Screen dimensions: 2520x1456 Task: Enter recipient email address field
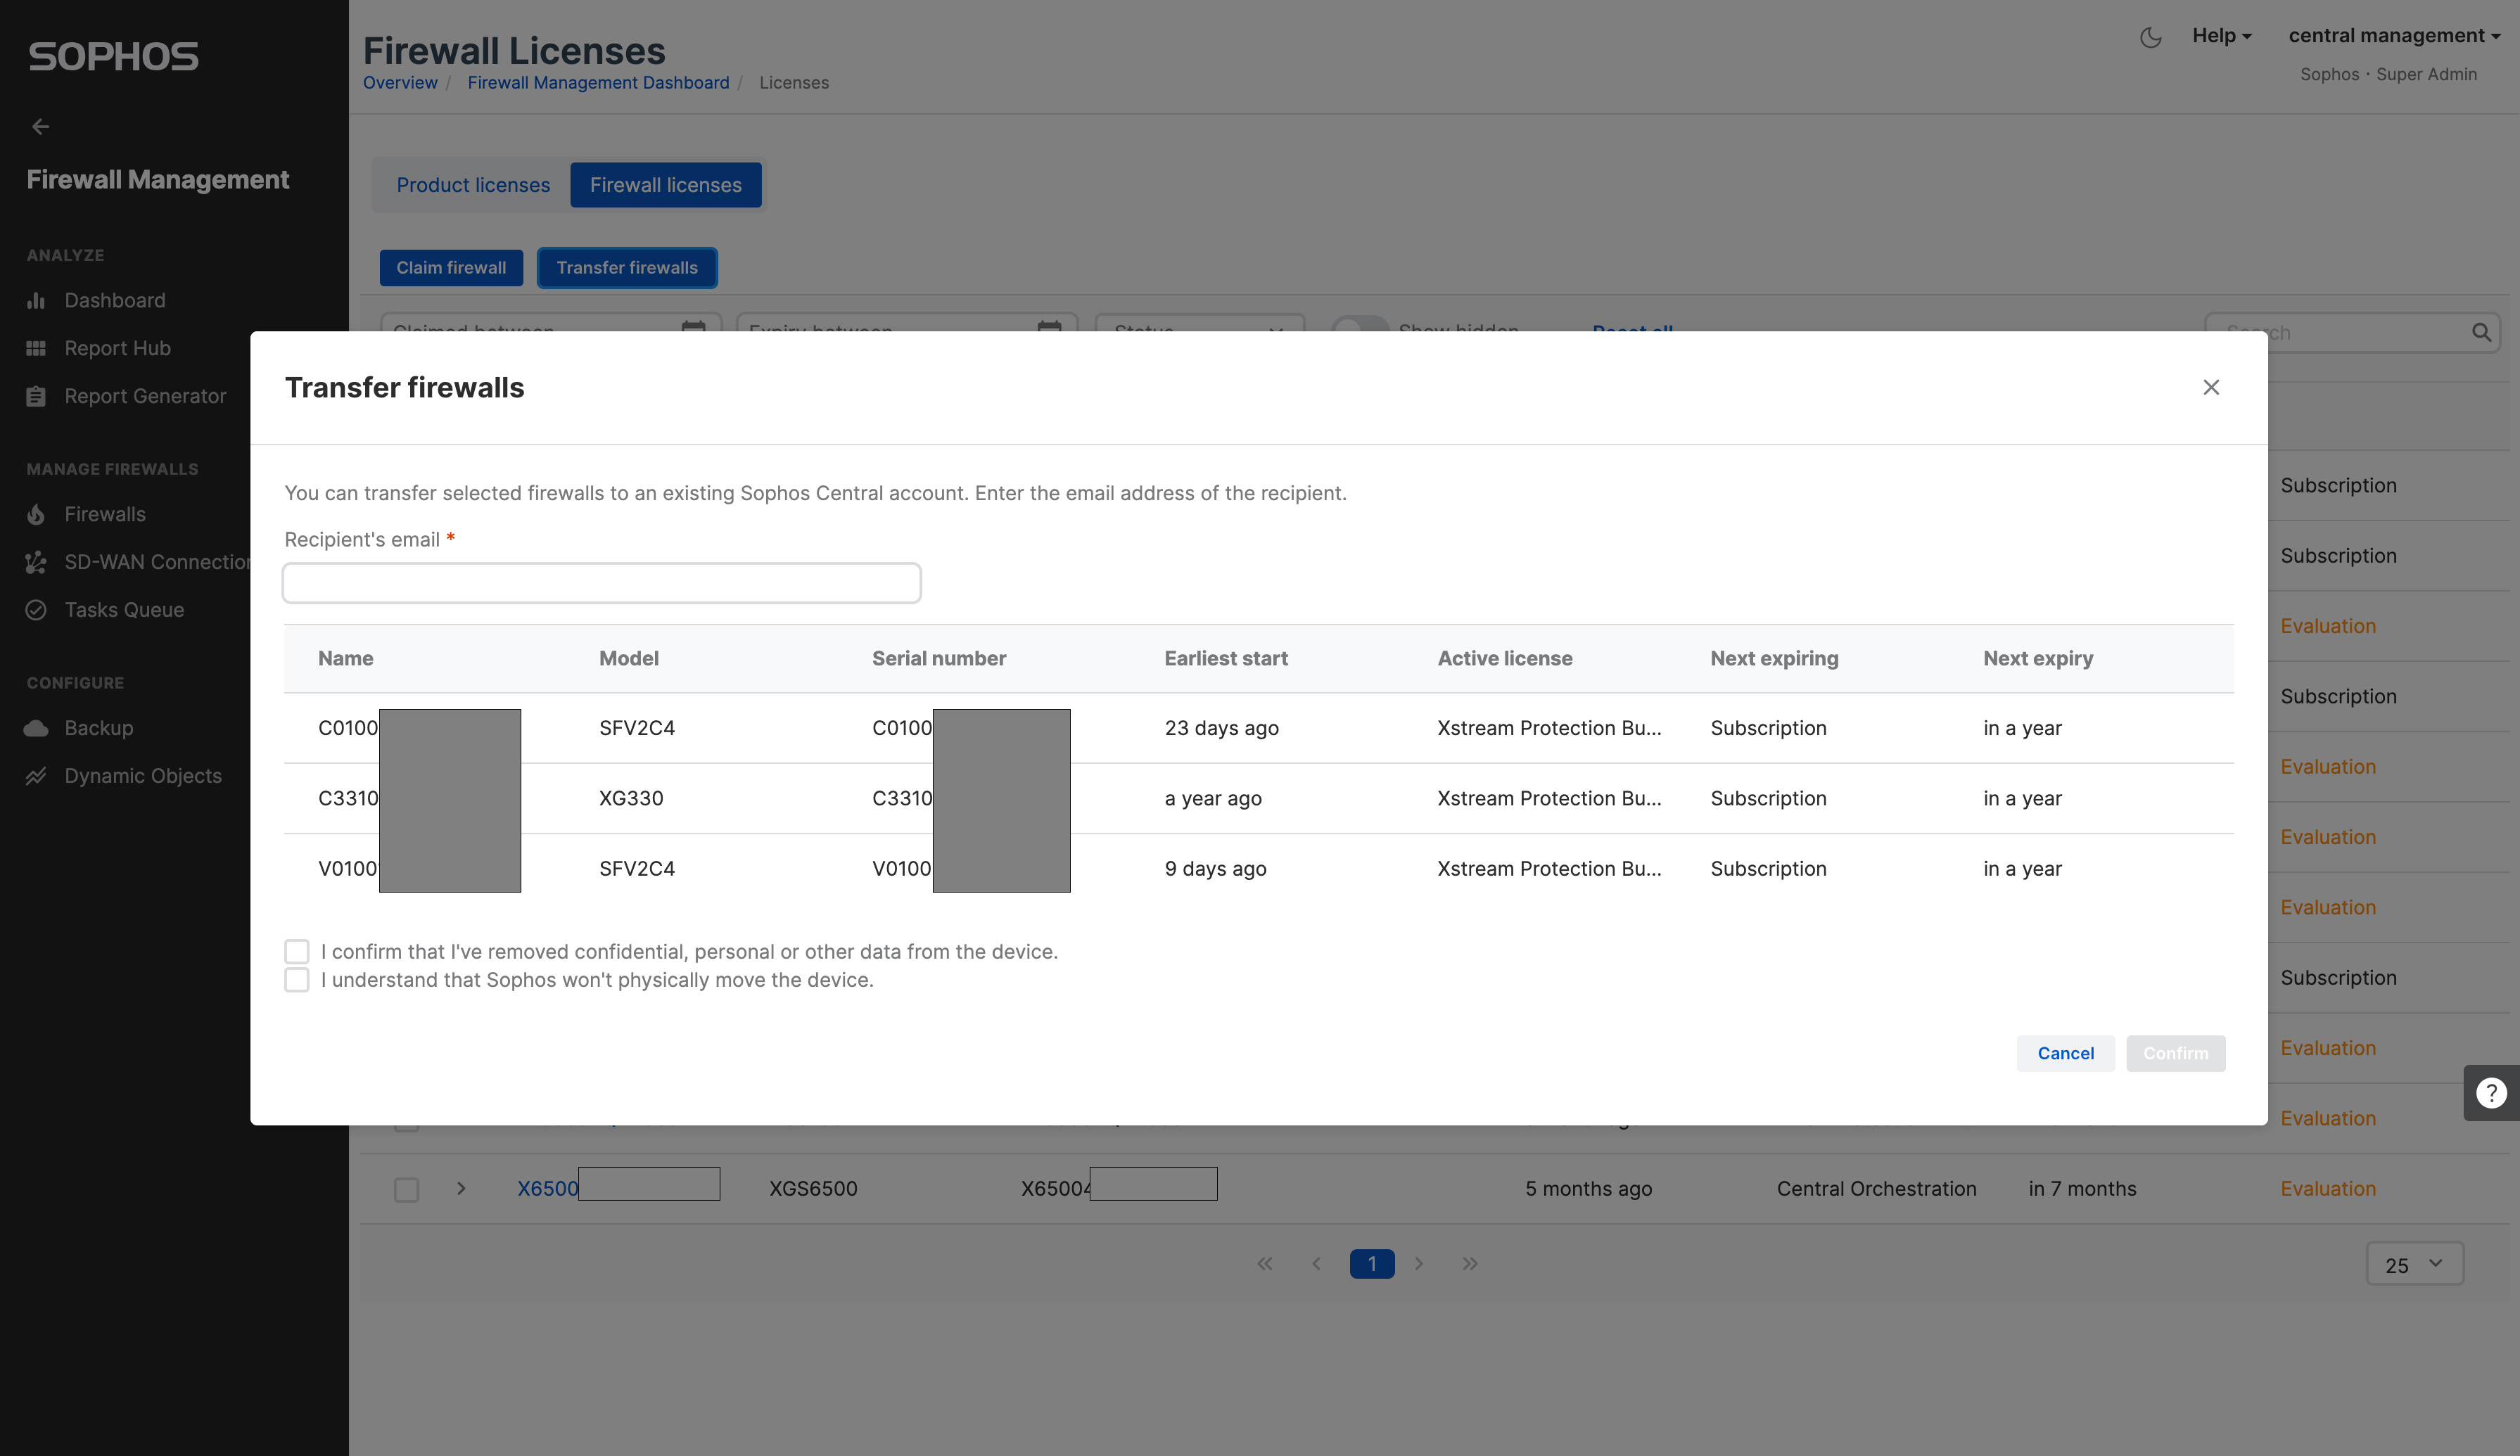pos(603,582)
